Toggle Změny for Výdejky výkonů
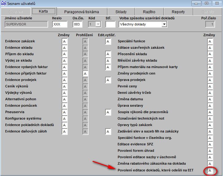223x176 pixels. (x=65, y=93)
